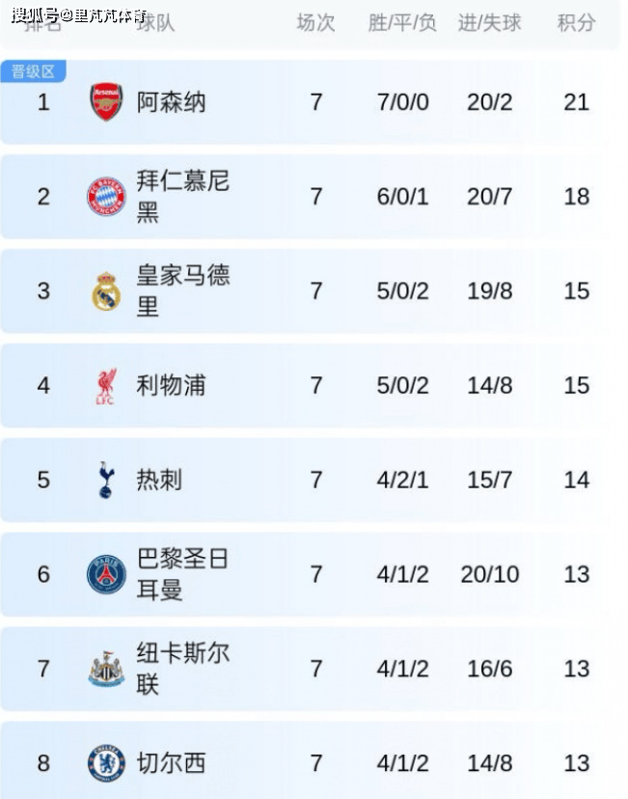Click Arsenal's 21 points value
This screenshot has width=628, height=799.
[576, 102]
